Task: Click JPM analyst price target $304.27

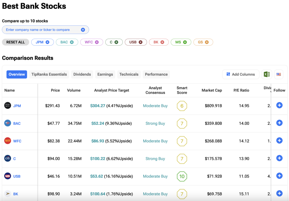Action: (98, 106)
